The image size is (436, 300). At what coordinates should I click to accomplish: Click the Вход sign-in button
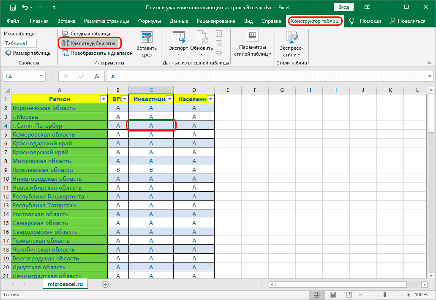click(343, 7)
